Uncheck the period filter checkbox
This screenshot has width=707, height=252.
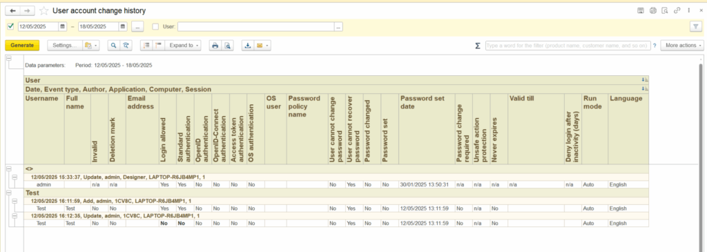[11, 27]
